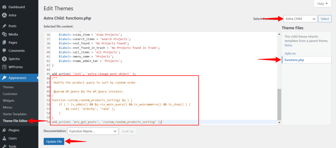Click the Appearance paintbrush icon
This screenshot has width=336, height=148.
[4, 78]
